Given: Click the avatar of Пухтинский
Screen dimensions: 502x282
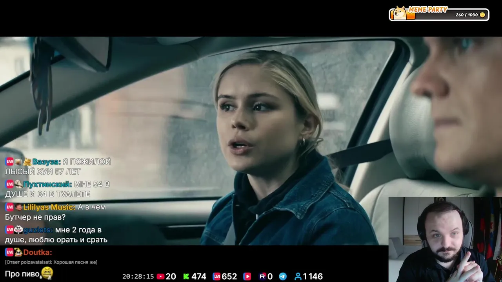Looking at the screenshot, I should [x=19, y=184].
